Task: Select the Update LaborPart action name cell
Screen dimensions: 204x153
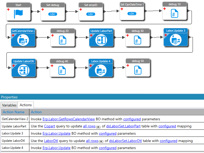Action: point(15,126)
